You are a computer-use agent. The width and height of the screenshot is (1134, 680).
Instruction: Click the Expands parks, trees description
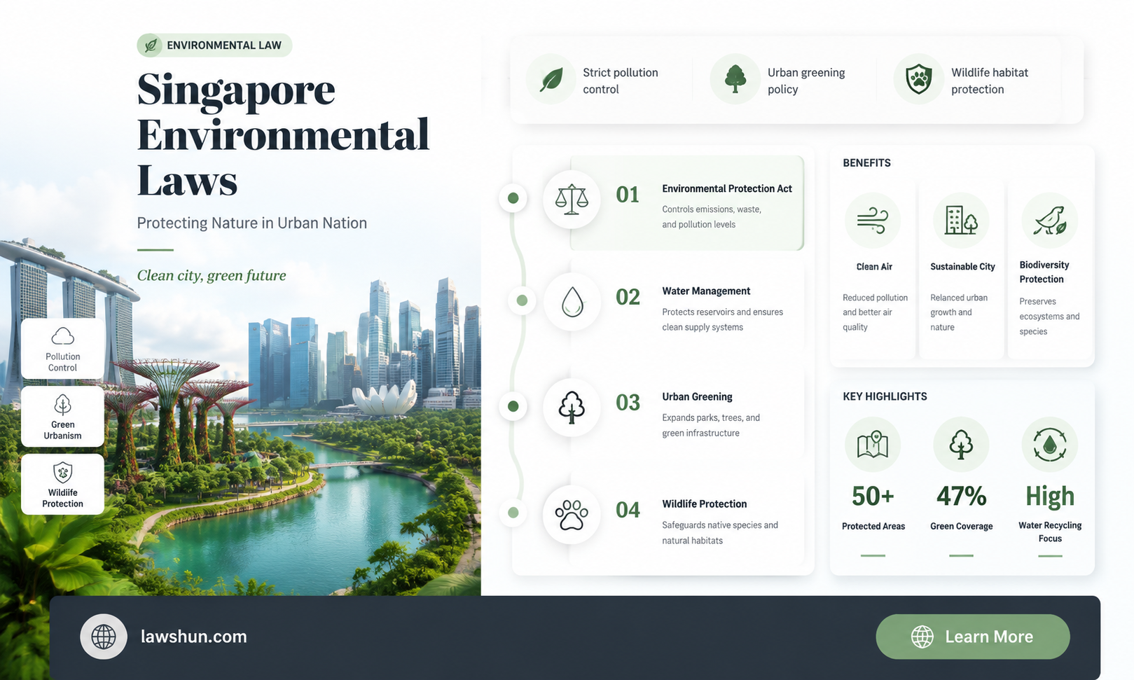pyautogui.click(x=711, y=425)
